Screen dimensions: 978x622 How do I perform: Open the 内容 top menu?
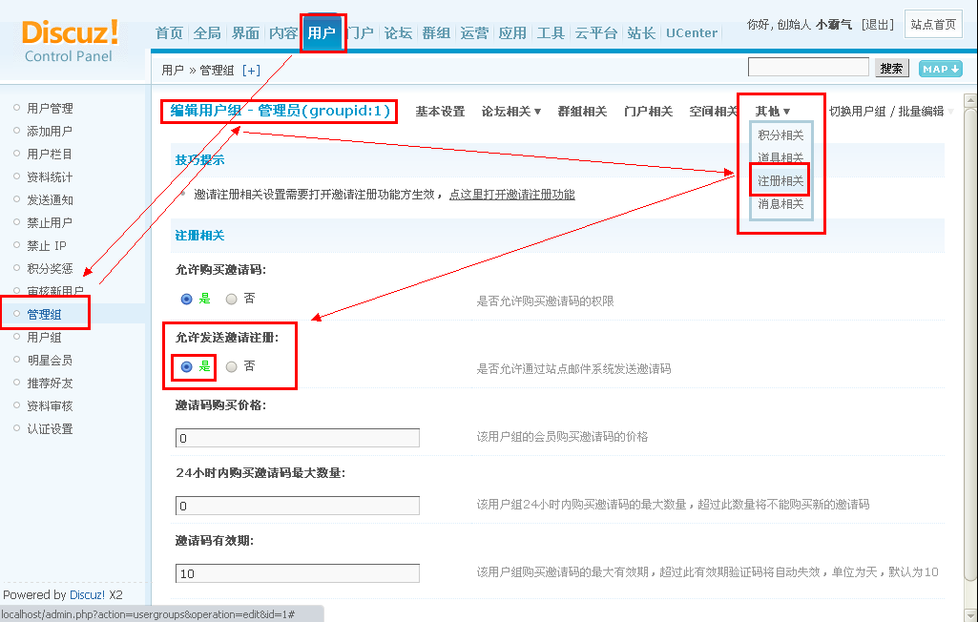(283, 33)
